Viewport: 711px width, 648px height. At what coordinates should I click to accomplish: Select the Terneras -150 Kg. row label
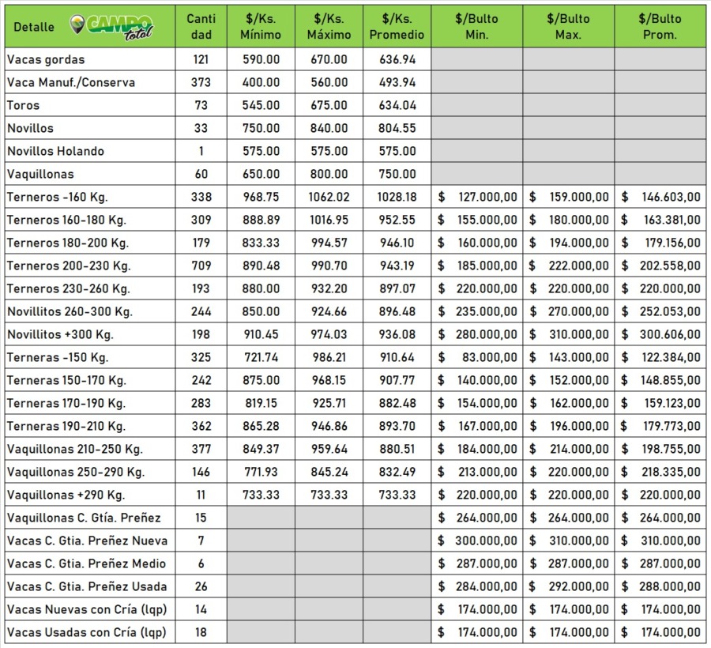coord(57,357)
